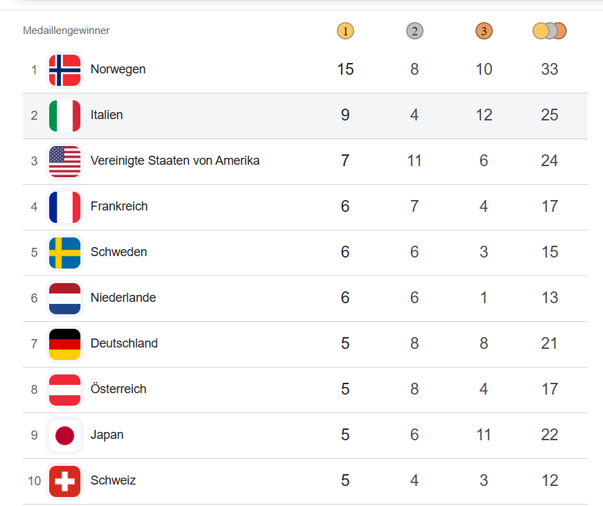
Task: Click the Italy flag icon
Action: coord(64,116)
